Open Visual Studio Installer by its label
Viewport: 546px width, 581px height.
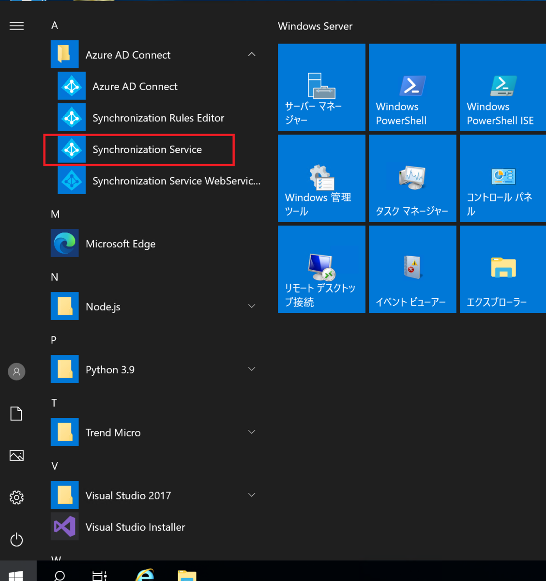point(136,527)
